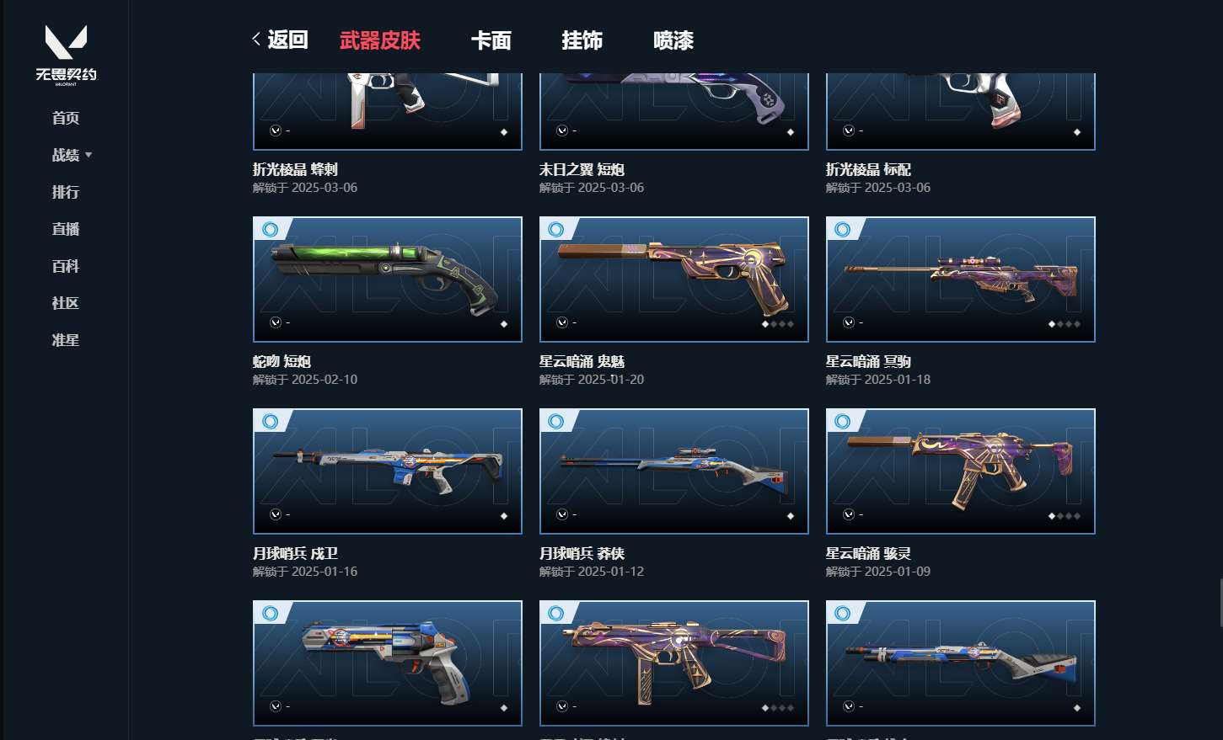The image size is (1223, 740).
Task: Click the VP currency icon on 月球哨兵 莽侠 card
Action: point(562,514)
